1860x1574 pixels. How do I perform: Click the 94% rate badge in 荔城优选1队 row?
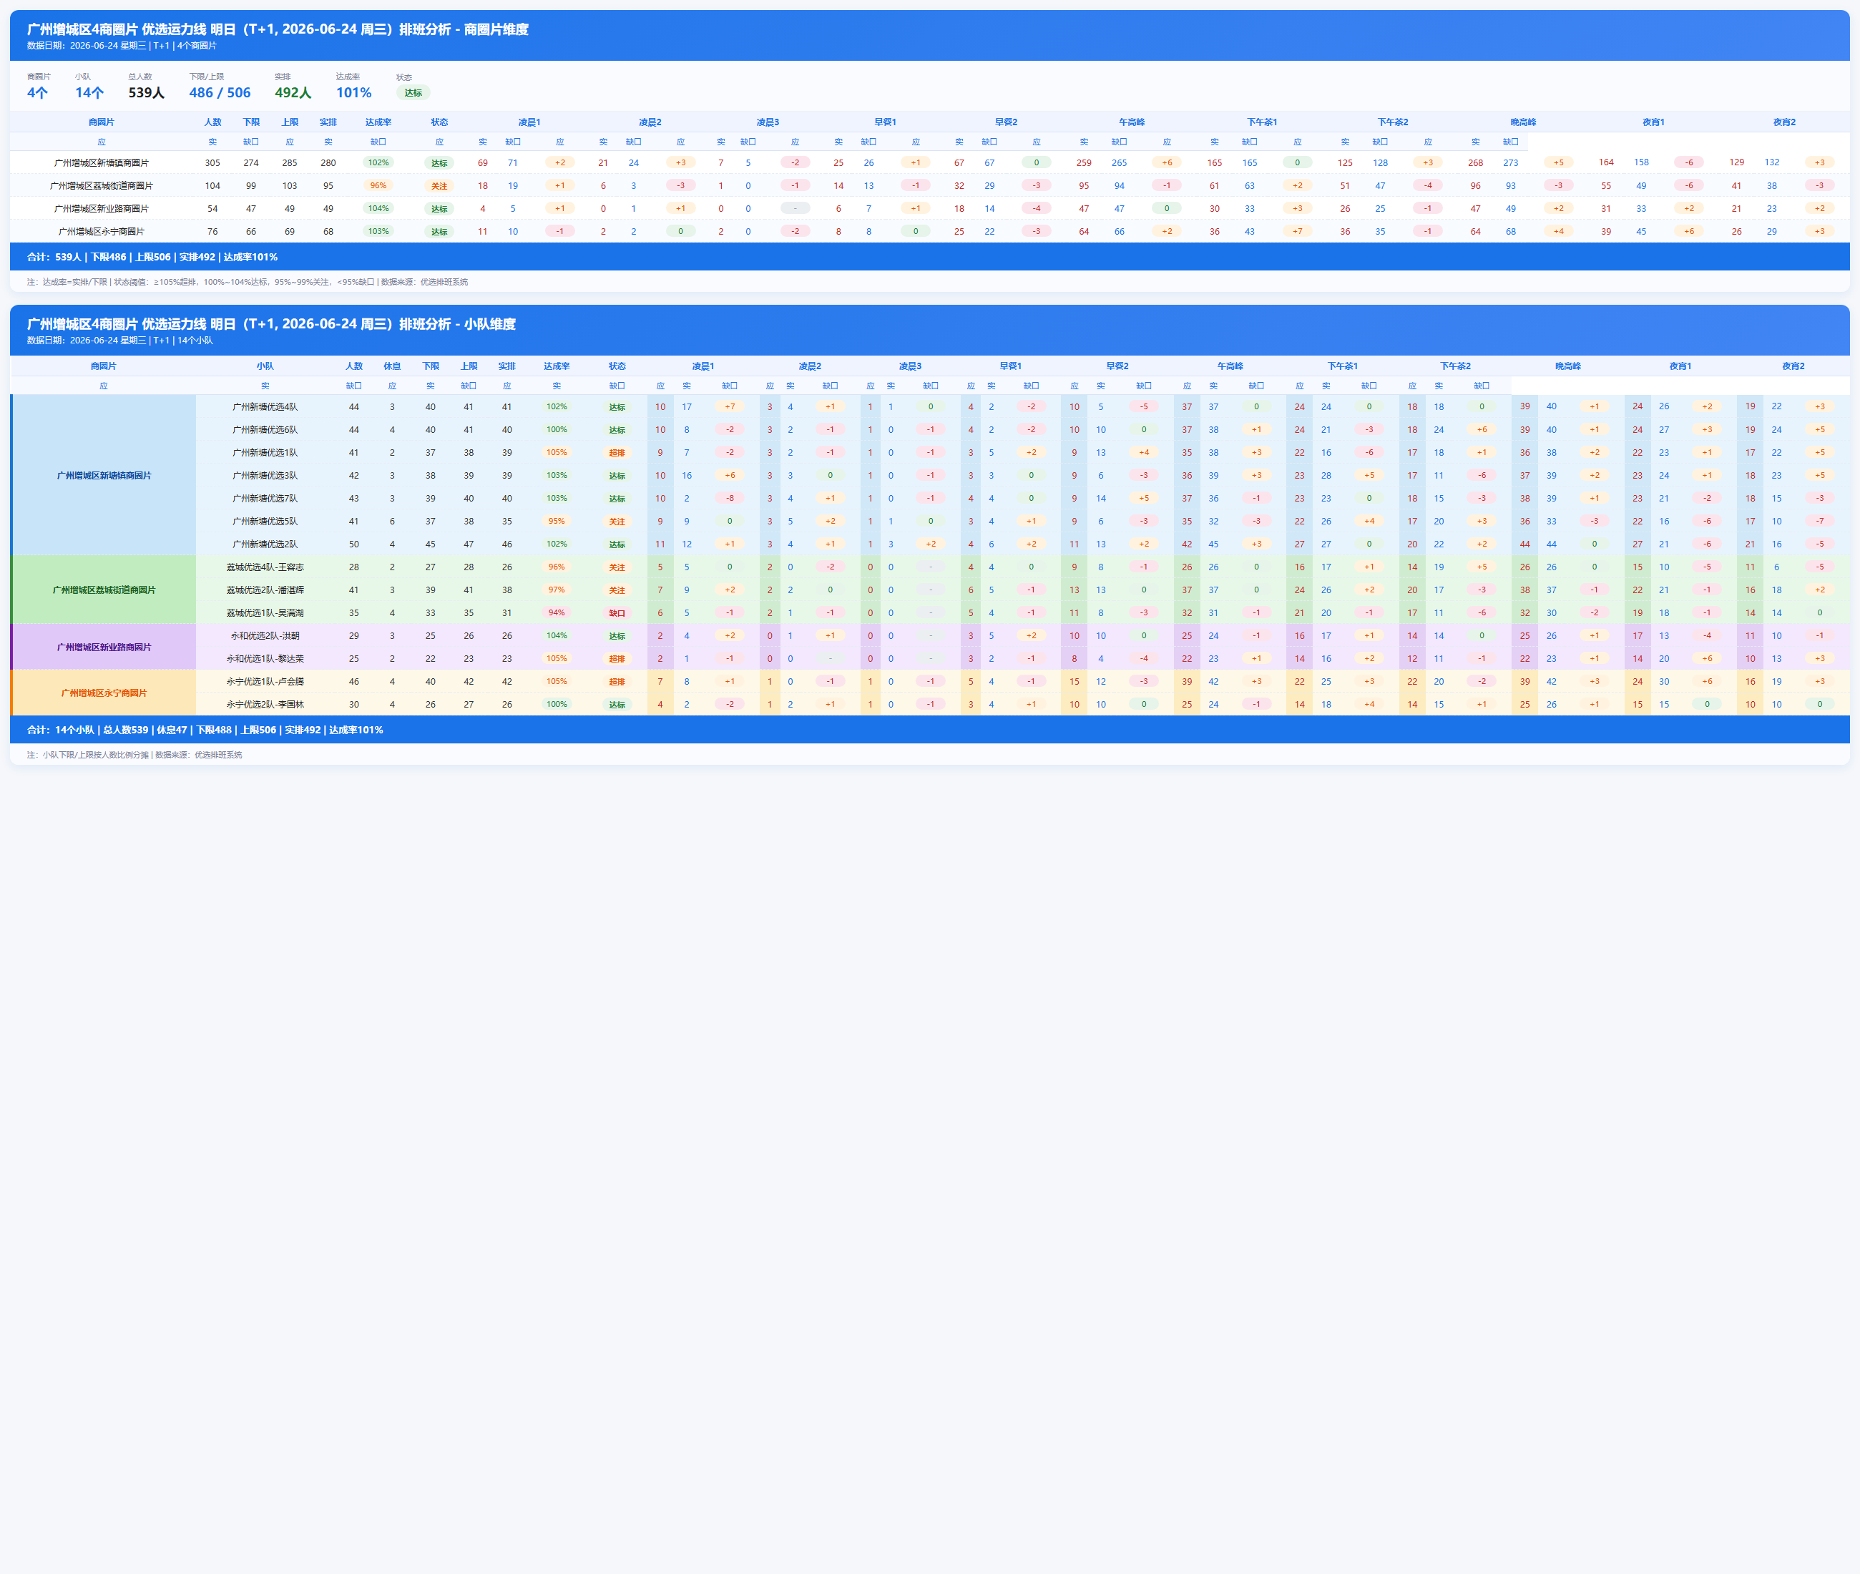tap(557, 613)
